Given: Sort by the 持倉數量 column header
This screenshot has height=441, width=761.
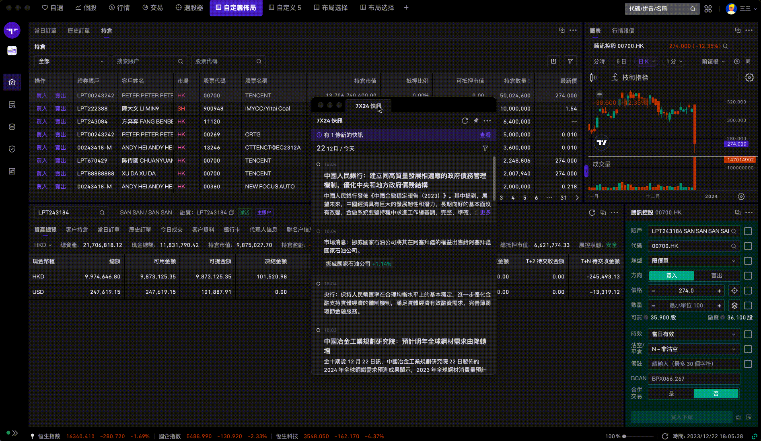Looking at the screenshot, I should click(x=517, y=81).
